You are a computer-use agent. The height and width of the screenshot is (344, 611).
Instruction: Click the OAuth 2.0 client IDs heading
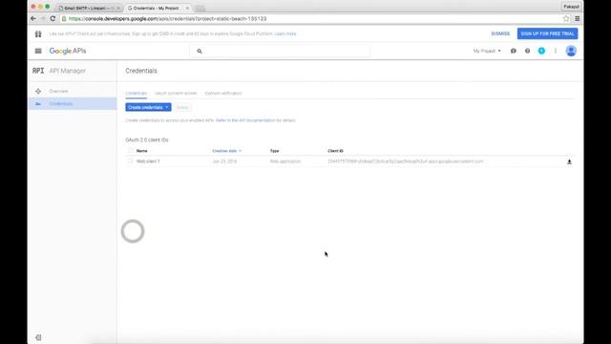[x=147, y=140]
